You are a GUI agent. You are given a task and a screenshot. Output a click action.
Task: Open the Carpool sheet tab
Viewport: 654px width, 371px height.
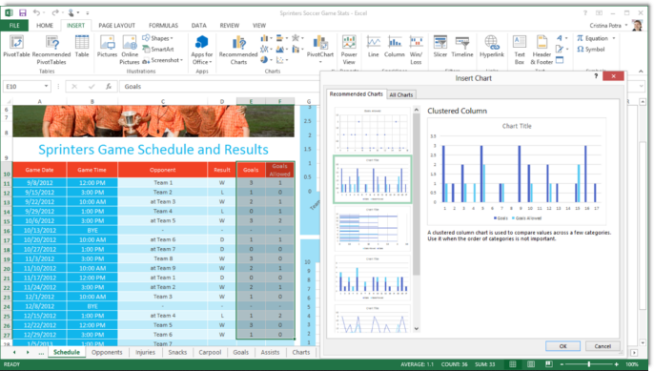(210, 352)
